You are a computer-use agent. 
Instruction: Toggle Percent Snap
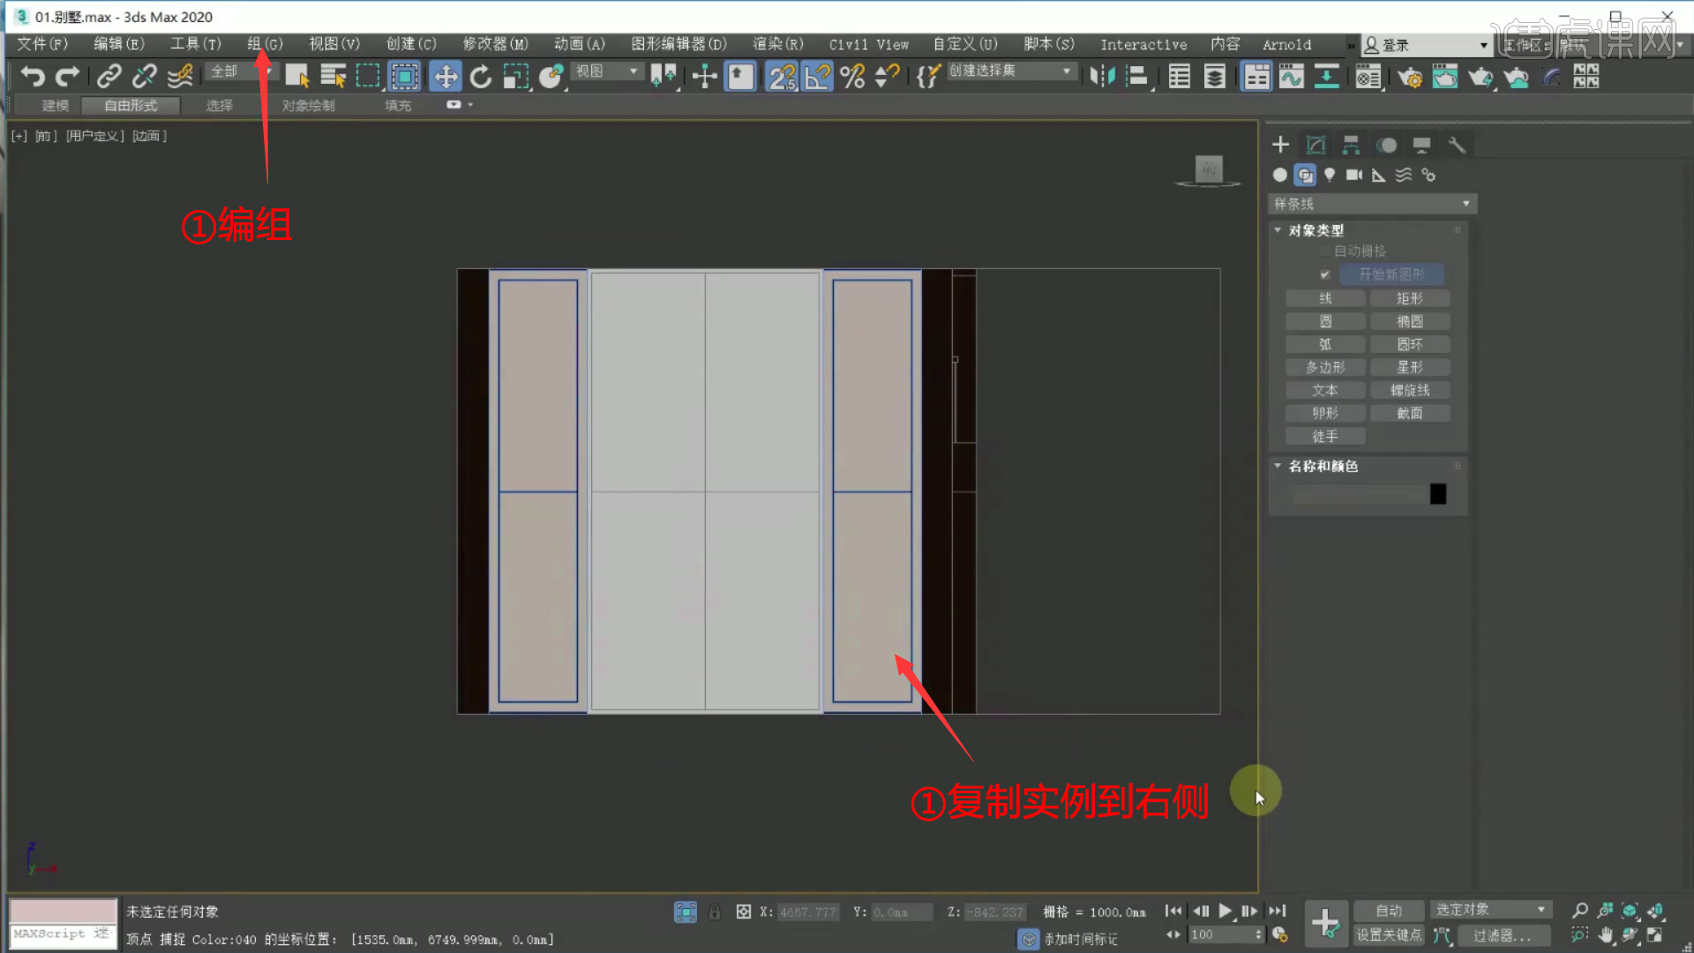852,77
